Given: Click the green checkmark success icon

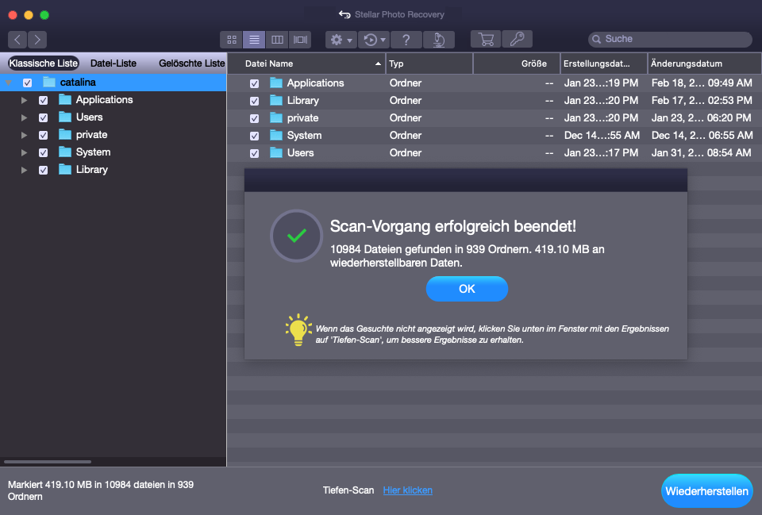Looking at the screenshot, I should 296,236.
